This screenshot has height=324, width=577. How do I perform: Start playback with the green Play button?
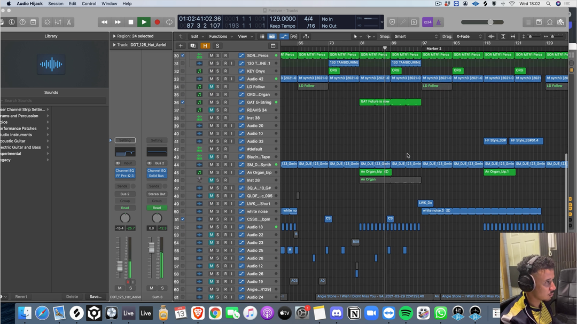pos(144,22)
